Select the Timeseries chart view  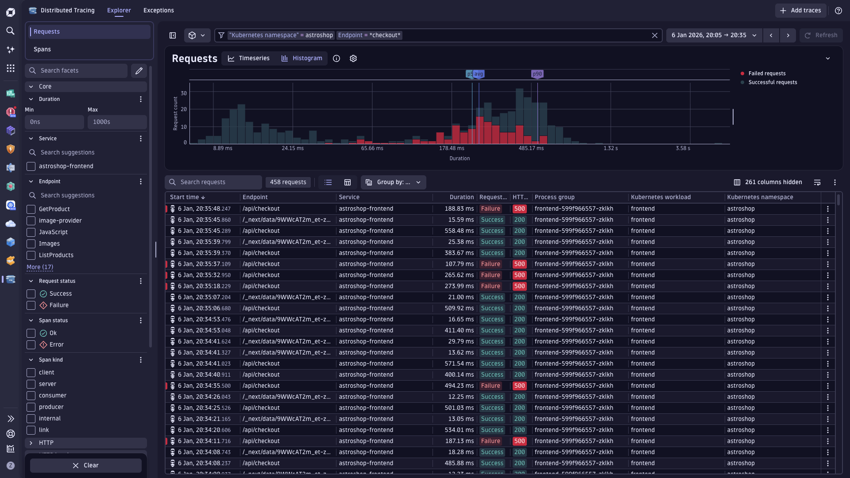[249, 58]
